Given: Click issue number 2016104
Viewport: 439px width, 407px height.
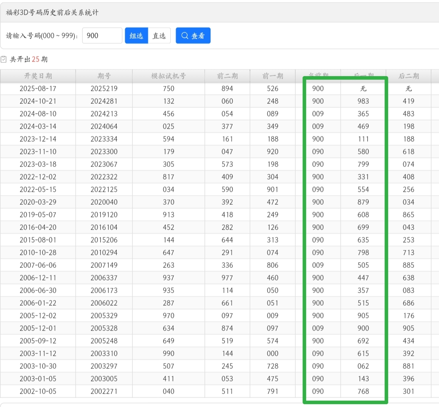Looking at the screenshot, I should 104,228.
